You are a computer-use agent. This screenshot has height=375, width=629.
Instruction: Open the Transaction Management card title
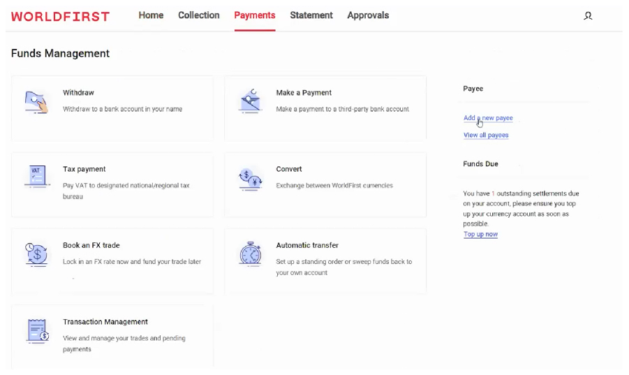[x=105, y=322]
